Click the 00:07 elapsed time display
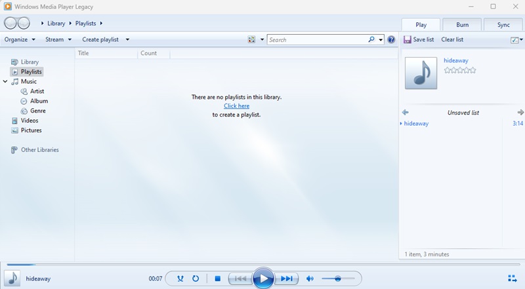This screenshot has height=289, width=525. pyautogui.click(x=156, y=279)
